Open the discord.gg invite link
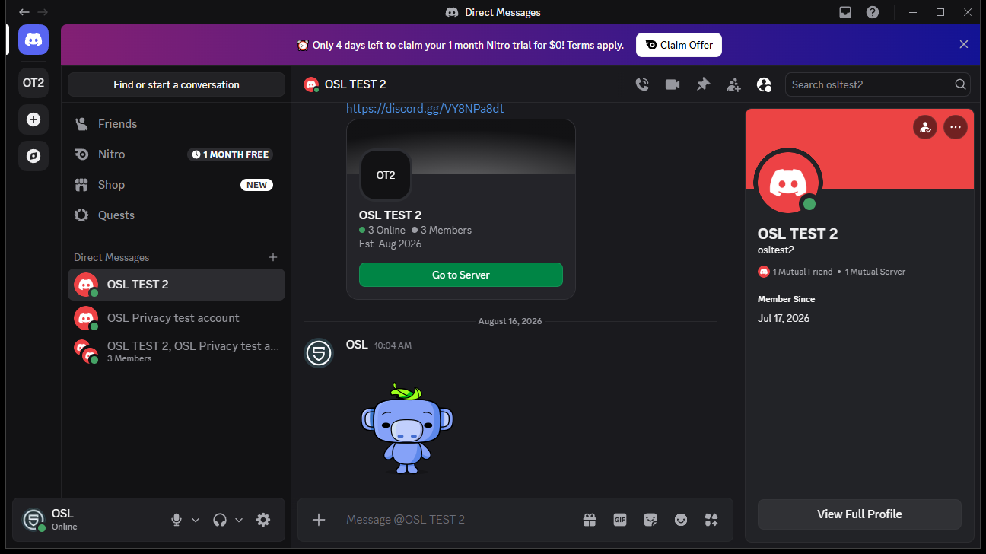Screen dimensions: 986x554 (x=425, y=109)
